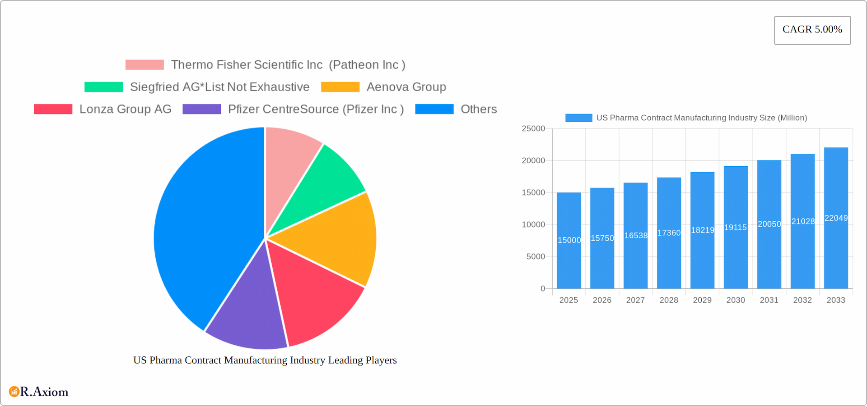The height and width of the screenshot is (406, 867).
Task: Click the red Lonza Group AG legend swatch
Action: coord(53,109)
